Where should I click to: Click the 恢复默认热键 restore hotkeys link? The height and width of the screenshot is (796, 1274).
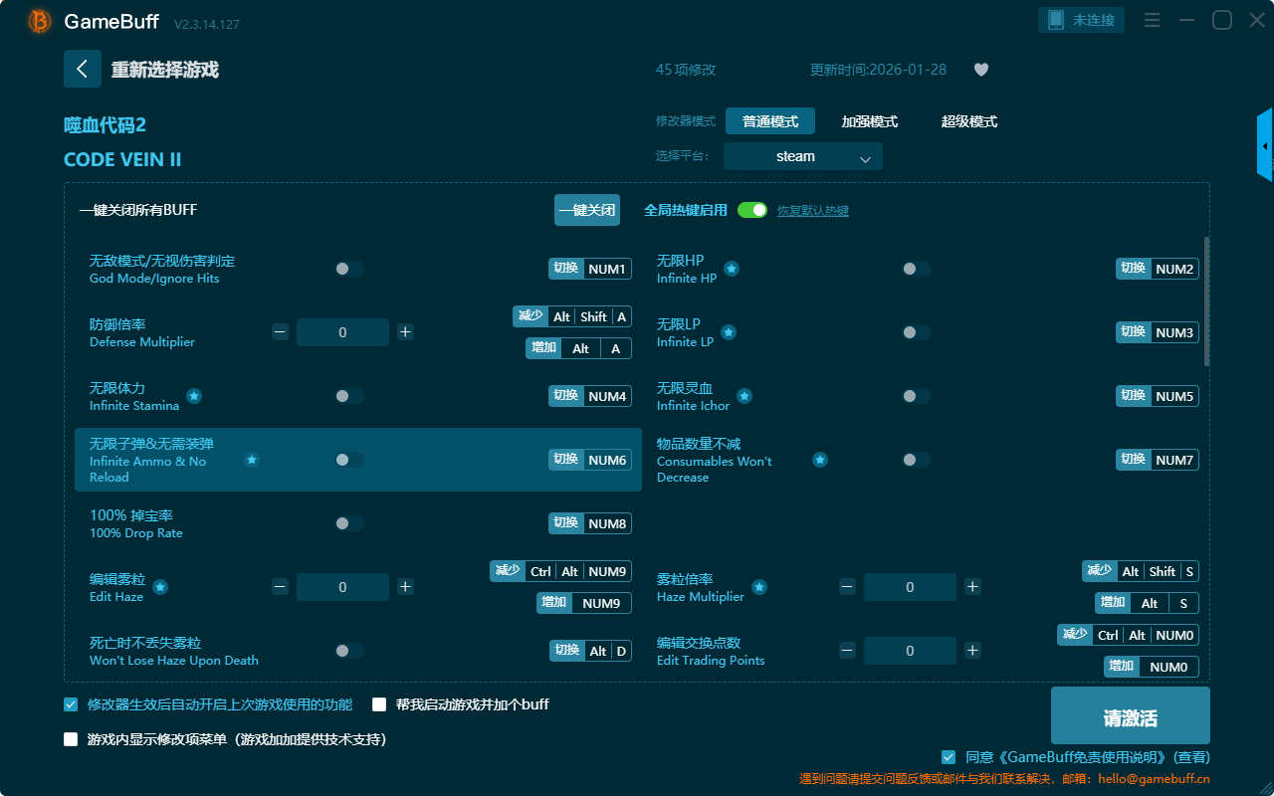click(x=812, y=211)
